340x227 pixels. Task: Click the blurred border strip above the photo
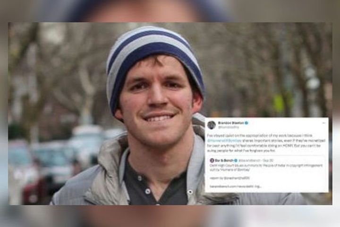tap(170, 11)
